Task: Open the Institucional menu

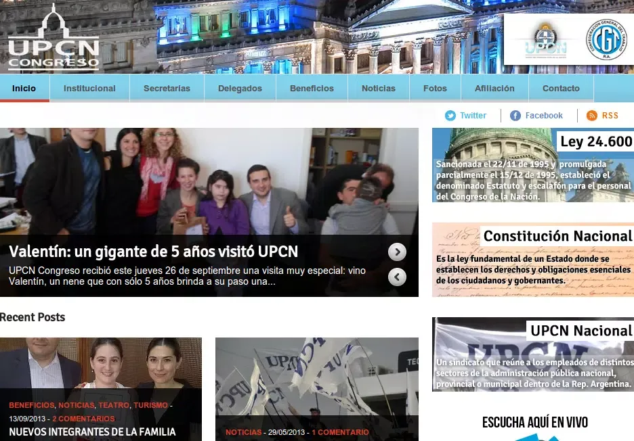Action: click(89, 89)
